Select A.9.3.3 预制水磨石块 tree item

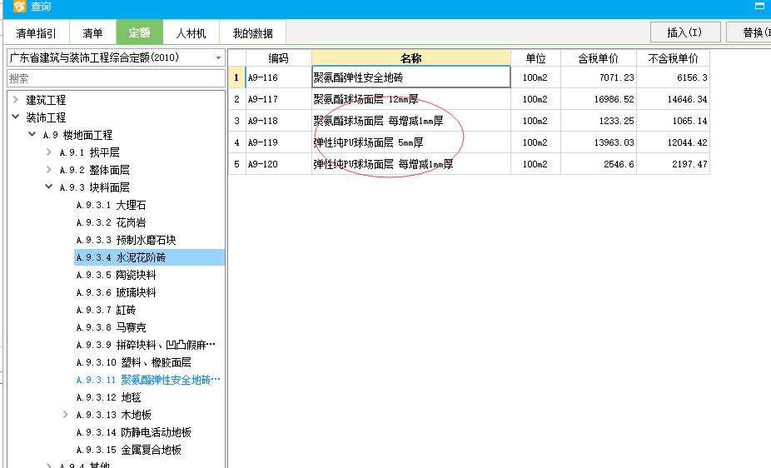click(x=126, y=240)
